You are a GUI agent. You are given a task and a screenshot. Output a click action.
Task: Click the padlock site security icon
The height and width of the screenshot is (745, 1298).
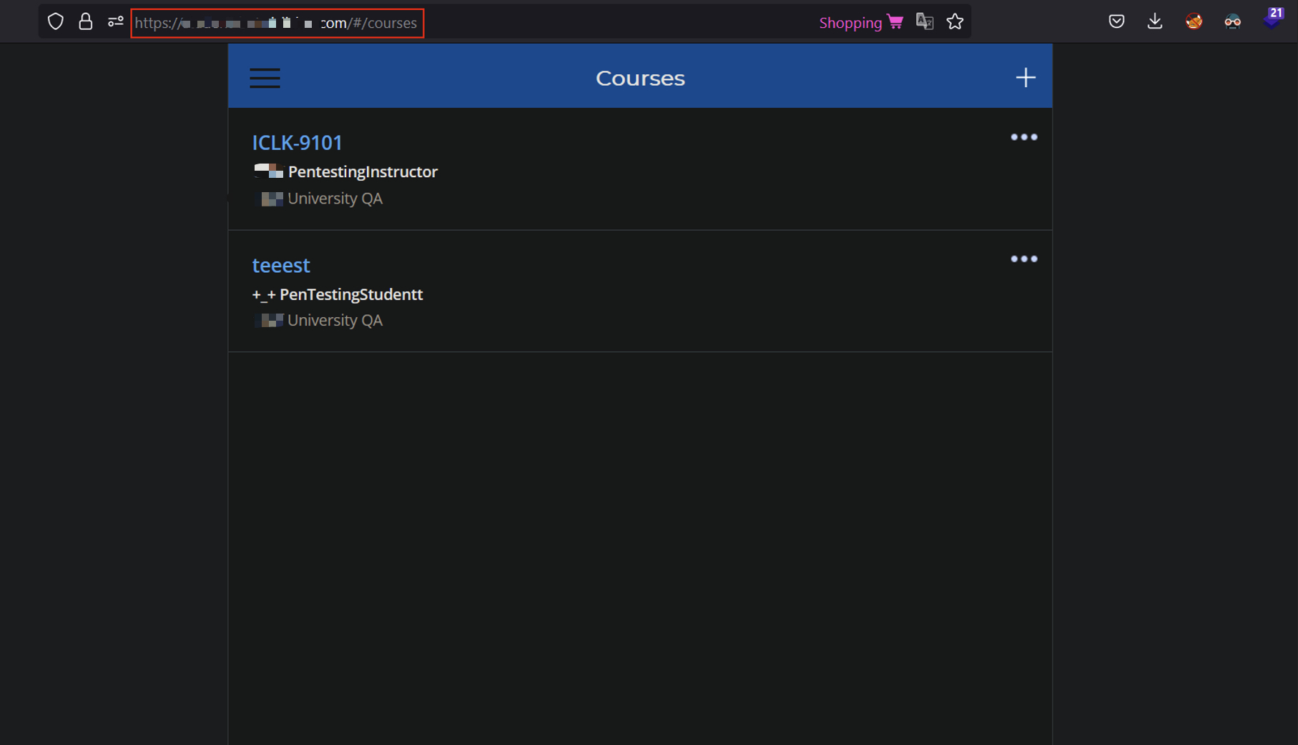(86, 22)
